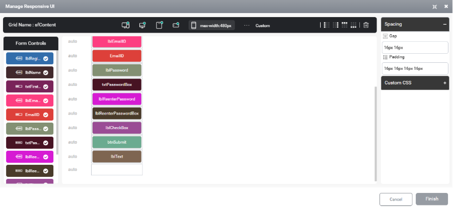
Task: Click the Padding input field
Action: (x=415, y=69)
